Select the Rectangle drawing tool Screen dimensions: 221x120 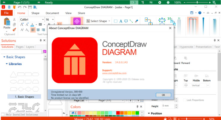click(116, 21)
